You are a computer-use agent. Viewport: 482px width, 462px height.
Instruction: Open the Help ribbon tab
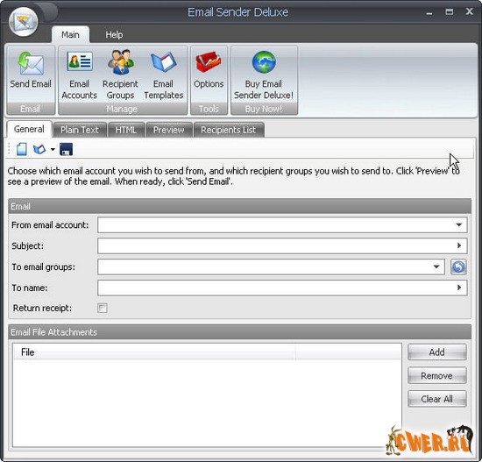pos(114,35)
